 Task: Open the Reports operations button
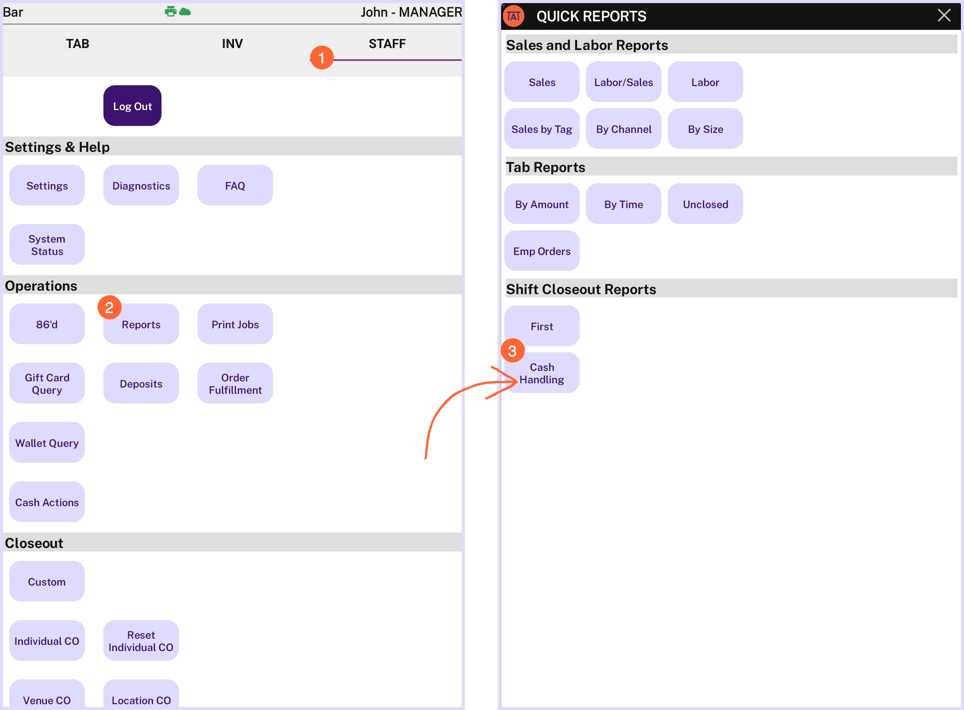(x=141, y=324)
